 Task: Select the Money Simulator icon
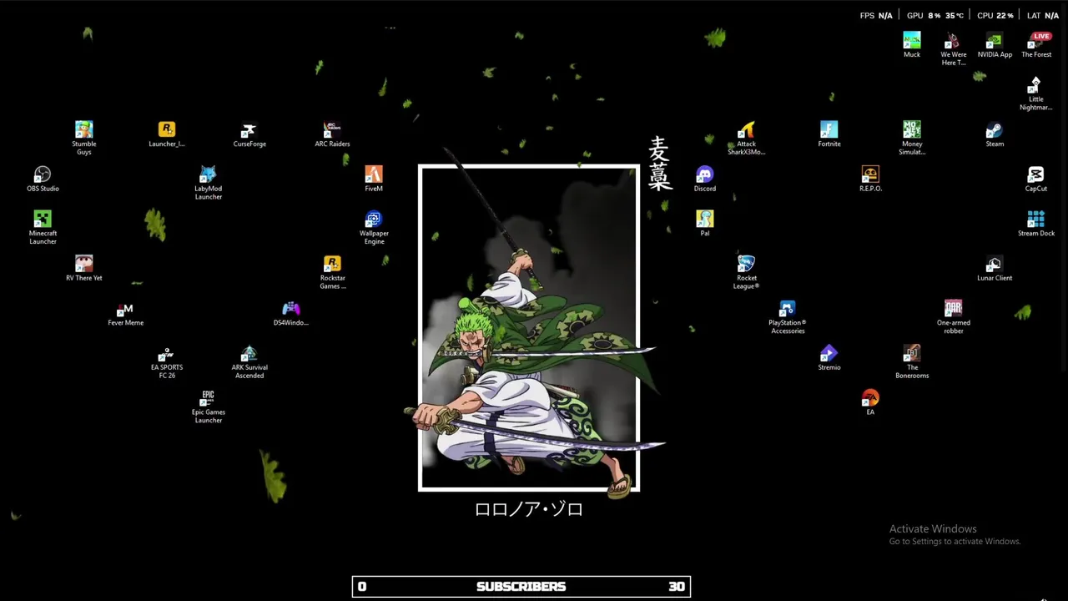tap(912, 138)
